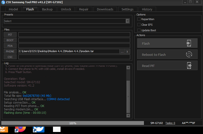
Task: Click 'Selected model: SM-G7102' log line
Action: [22, 82]
